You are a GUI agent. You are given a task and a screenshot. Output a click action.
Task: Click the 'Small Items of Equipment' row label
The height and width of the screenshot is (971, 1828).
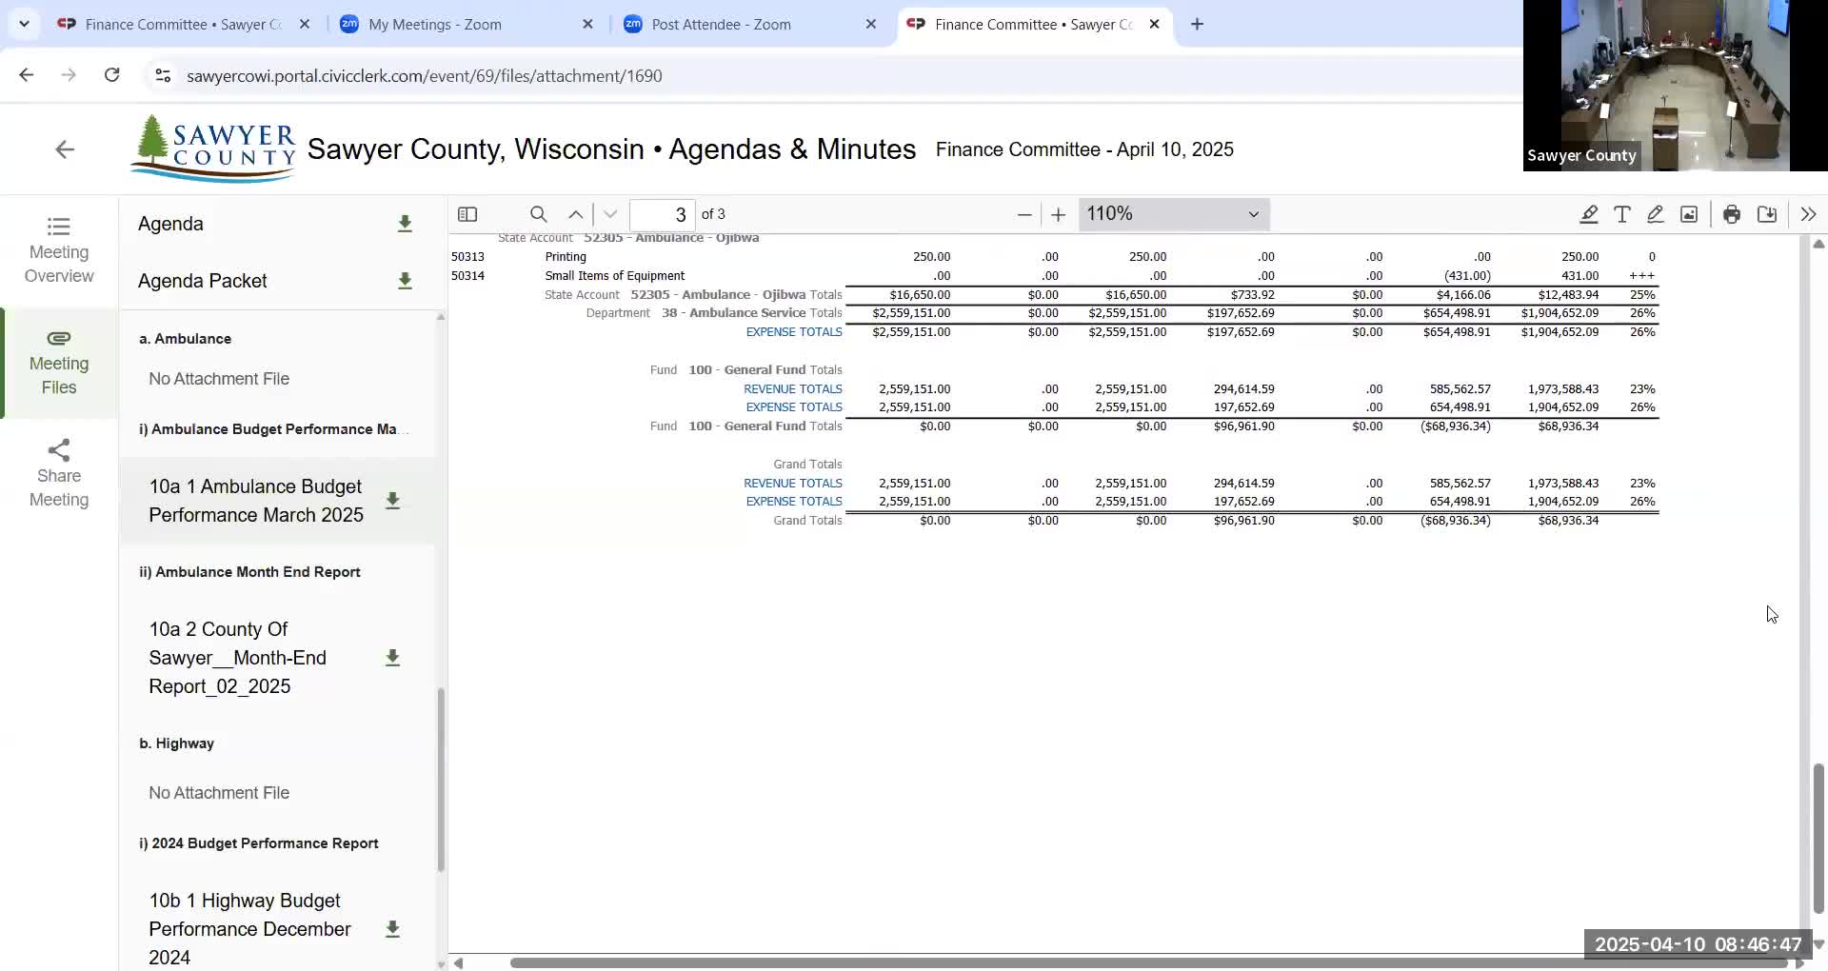coord(614,276)
